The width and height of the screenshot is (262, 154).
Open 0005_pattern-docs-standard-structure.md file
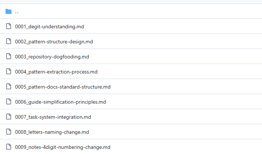[x=63, y=87]
